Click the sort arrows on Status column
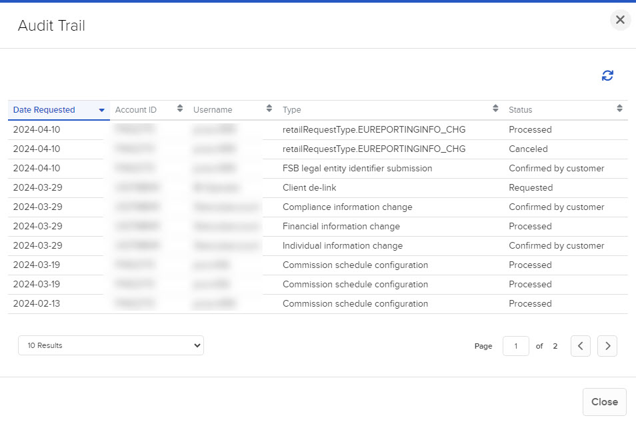Viewport: 636px width, 426px height. point(619,109)
